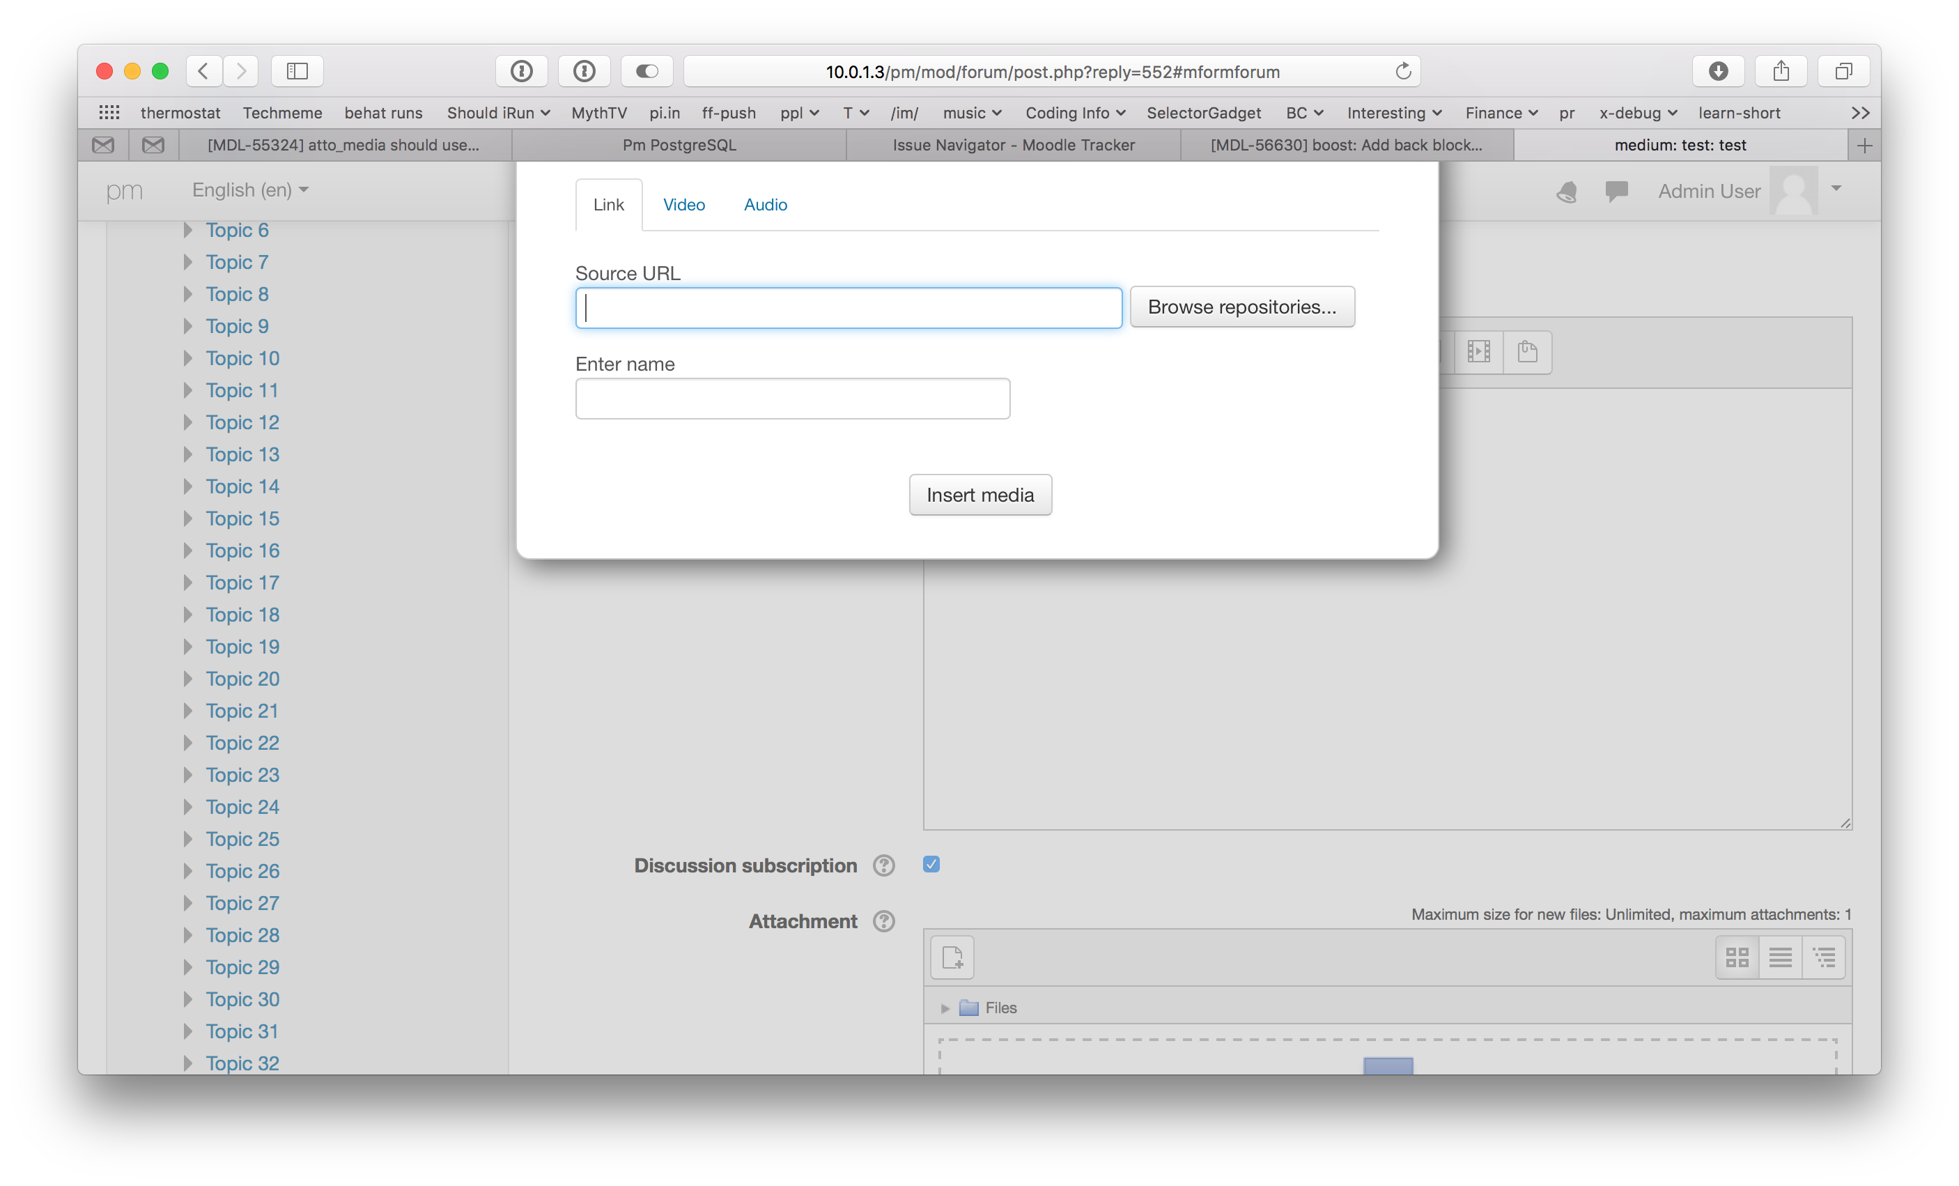The width and height of the screenshot is (1959, 1186).
Task: Click the Admin User avatar picture
Action: pos(1794,190)
